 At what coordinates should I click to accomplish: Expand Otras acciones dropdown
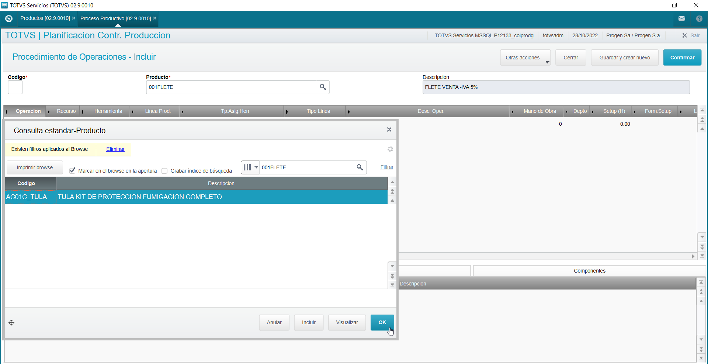525,58
